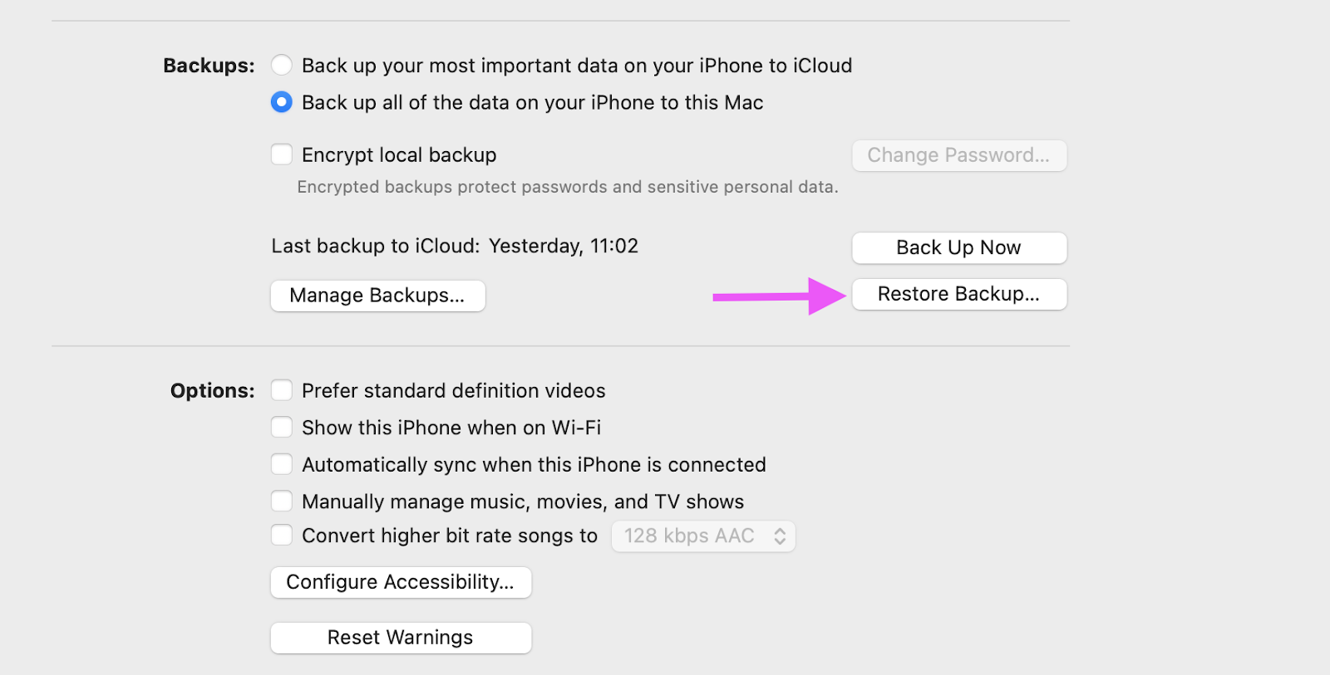Enable Show this iPhone when on Wi-Fi
Image resolution: width=1330 pixels, height=675 pixels.
[x=282, y=427]
